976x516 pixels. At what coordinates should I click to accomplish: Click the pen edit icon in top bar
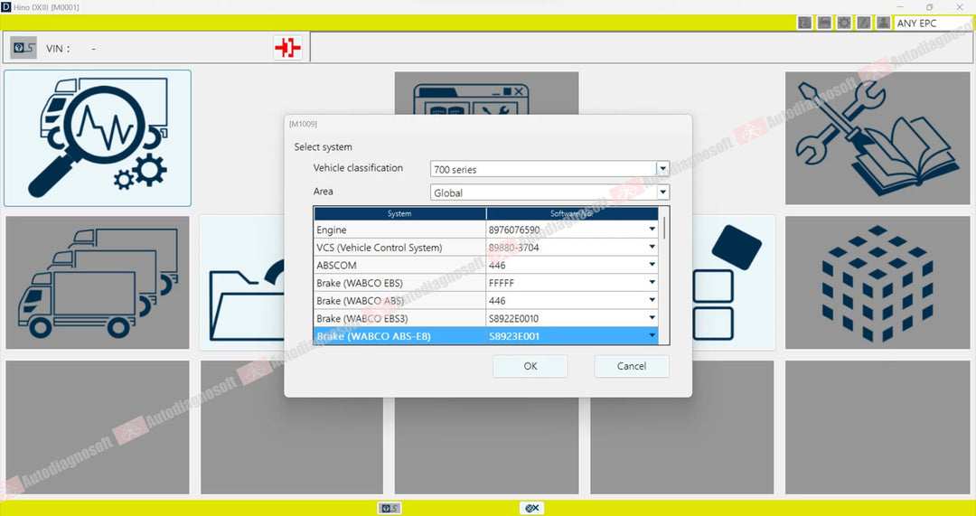click(x=863, y=23)
